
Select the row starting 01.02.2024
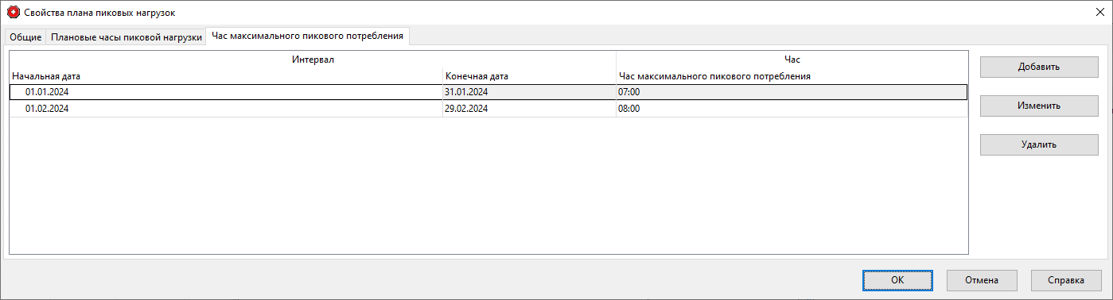488,109
